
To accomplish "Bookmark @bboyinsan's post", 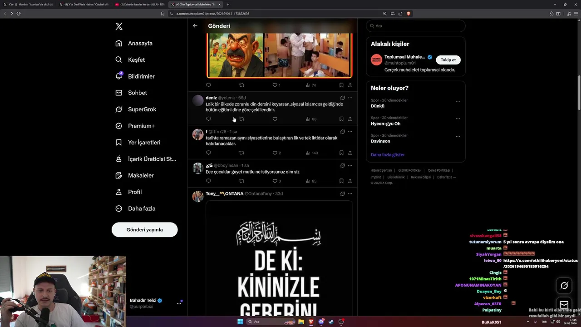I will pyautogui.click(x=341, y=181).
